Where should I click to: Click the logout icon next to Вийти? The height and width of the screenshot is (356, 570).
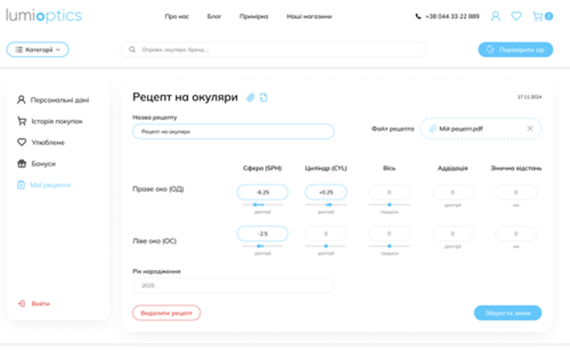pos(21,303)
